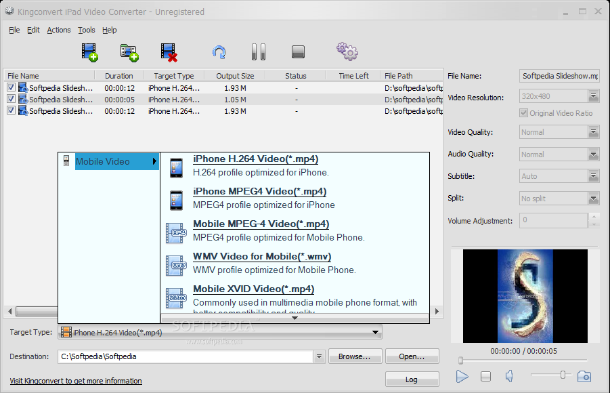Click the Add Video File toolbar icon
Image resolution: width=610 pixels, height=393 pixels.
point(89,52)
